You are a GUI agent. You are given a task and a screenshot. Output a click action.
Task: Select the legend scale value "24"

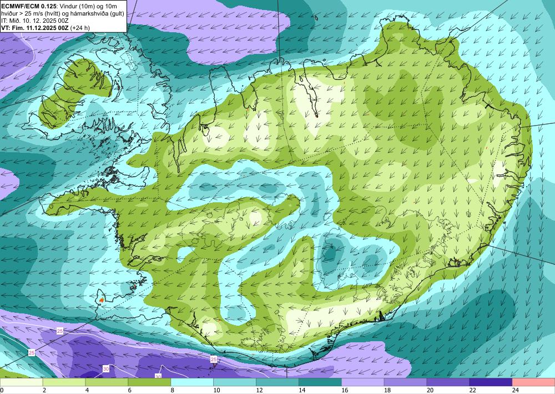click(x=516, y=390)
